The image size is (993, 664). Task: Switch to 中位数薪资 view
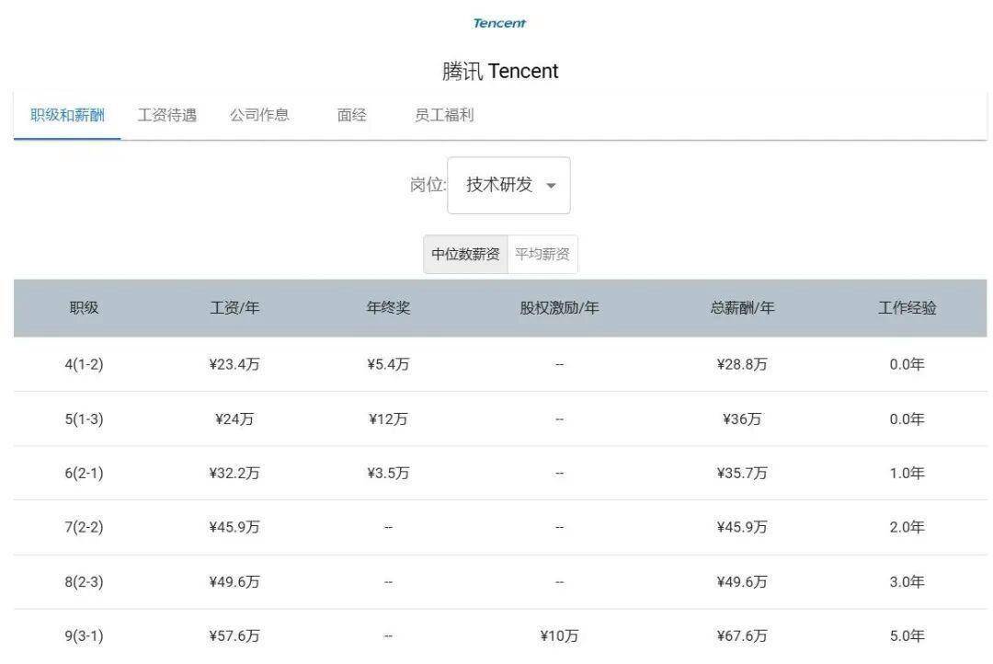coord(465,255)
